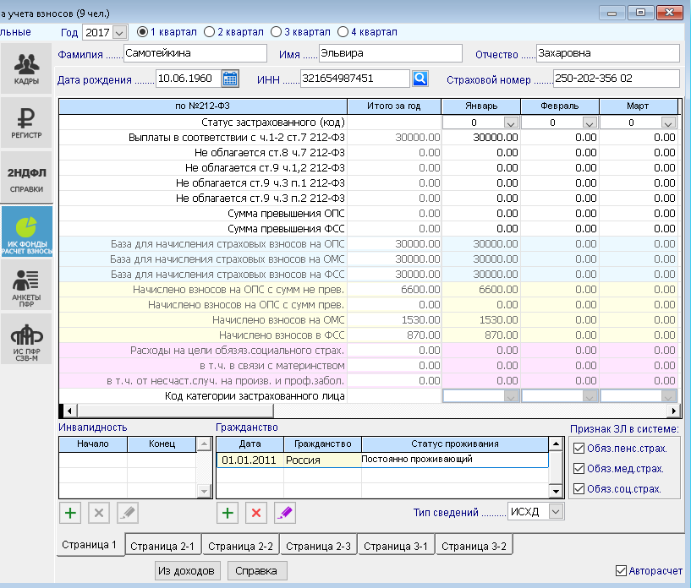Edit invalidity record with pencil icon

(128, 513)
